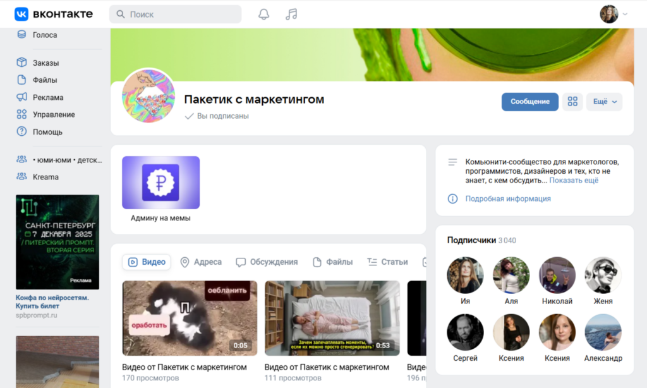Click the Сообщение button
This screenshot has height=388, width=647.
529,101
